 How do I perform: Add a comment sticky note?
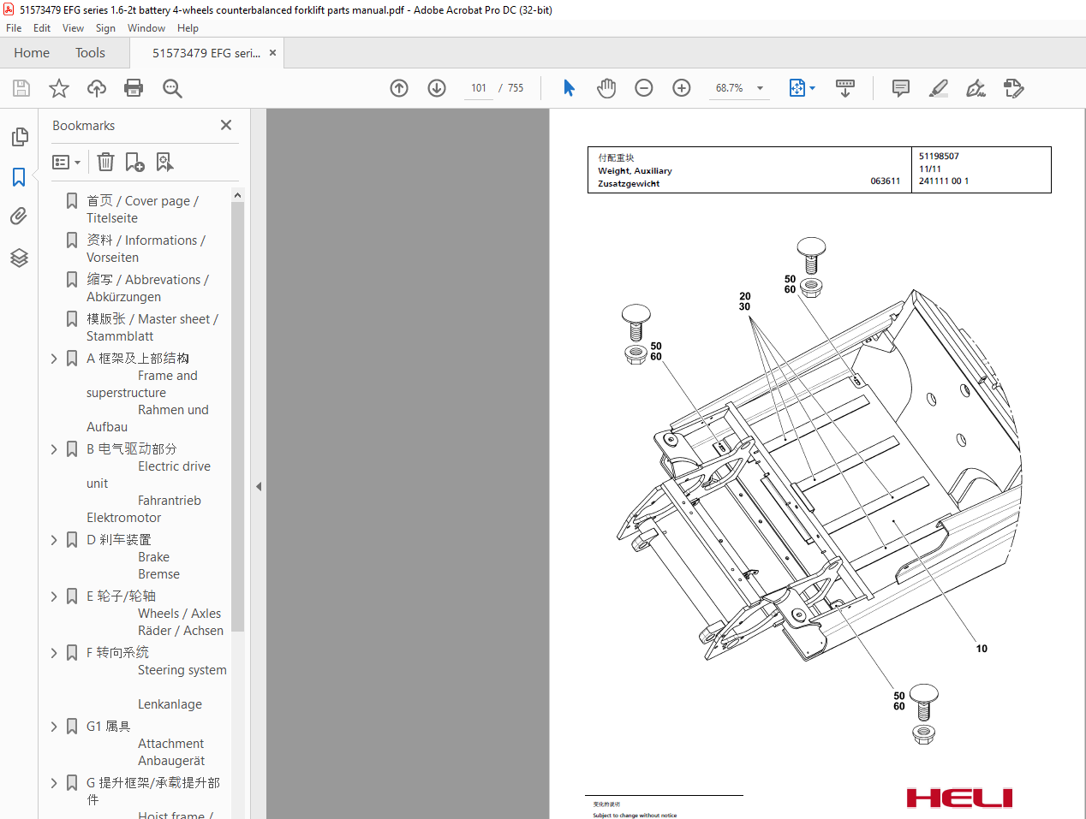point(901,88)
